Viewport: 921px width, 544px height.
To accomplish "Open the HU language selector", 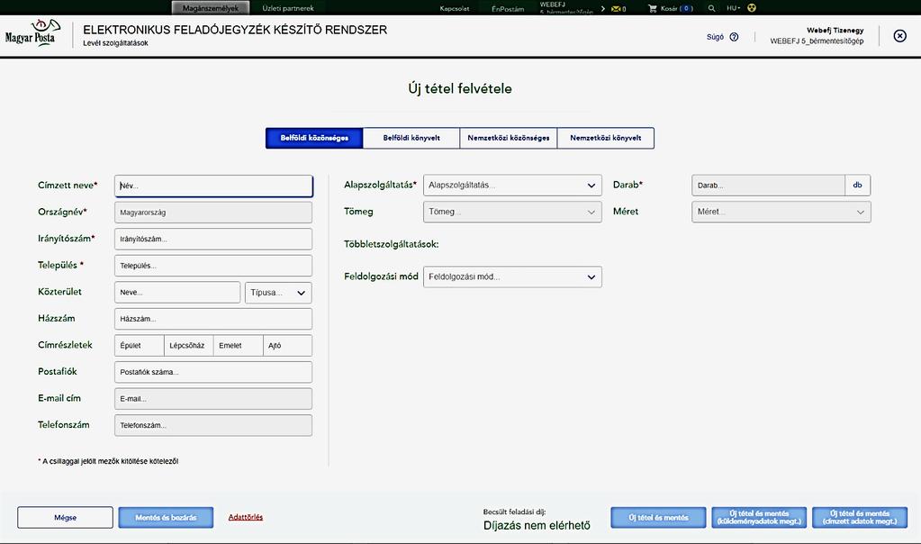I will tap(733, 8).
